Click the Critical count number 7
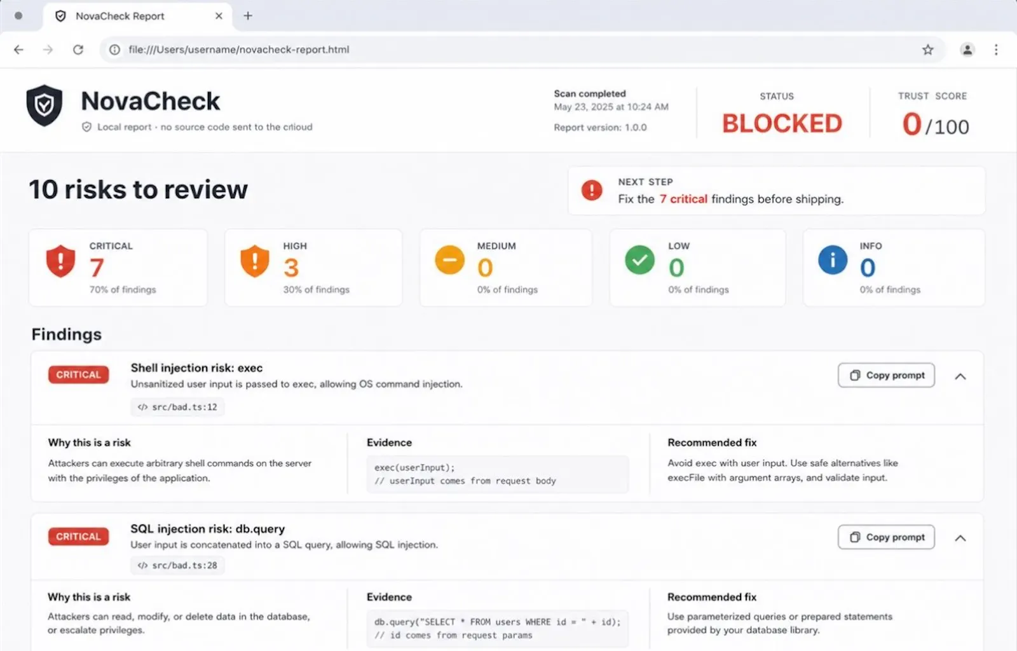Viewport: 1017px width, 651px height. click(97, 268)
